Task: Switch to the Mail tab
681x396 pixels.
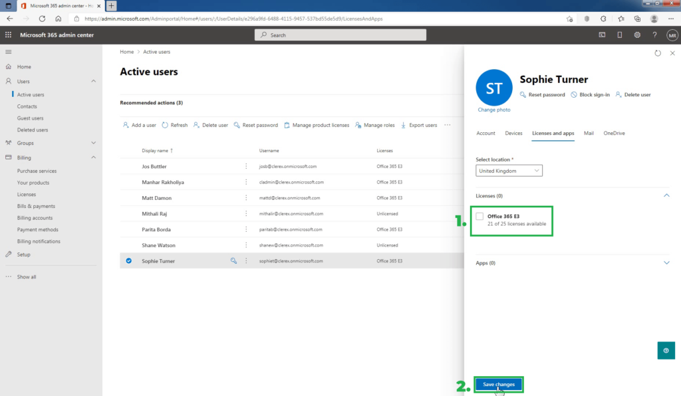Action: pos(589,133)
